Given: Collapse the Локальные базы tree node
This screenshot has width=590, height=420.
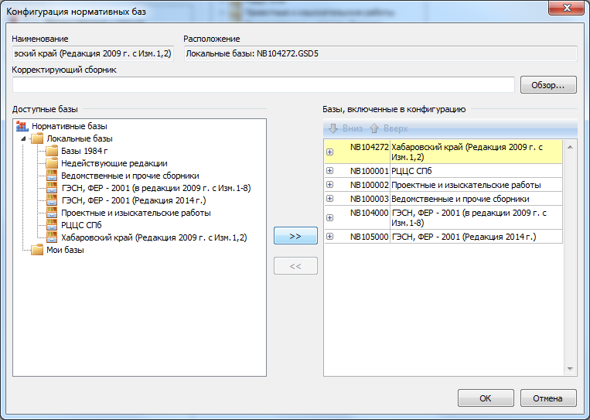Looking at the screenshot, I should 23,139.
